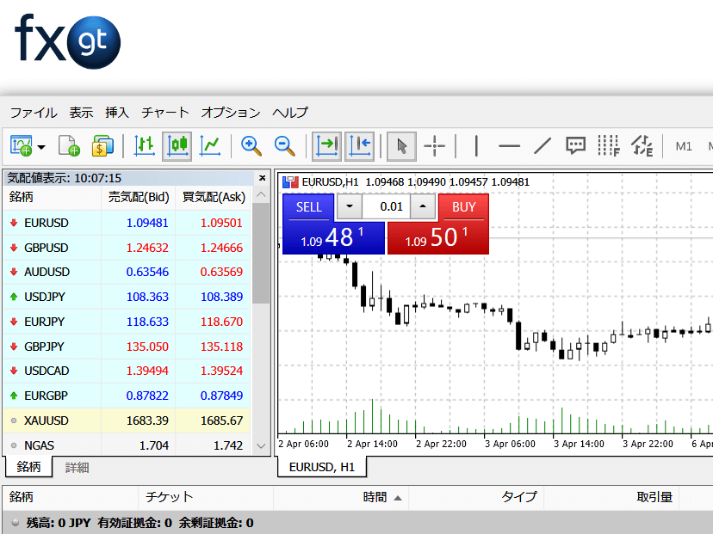The height and width of the screenshot is (534, 713).
Task: Expand volume dropdown left of 0.01
Action: tap(349, 207)
